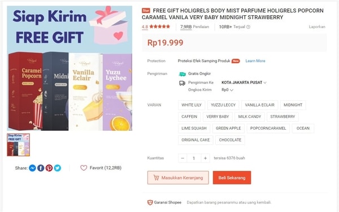This screenshot has height=212, width=339.
Task: Select the CHOCOLATE variant option
Action: 230,140
